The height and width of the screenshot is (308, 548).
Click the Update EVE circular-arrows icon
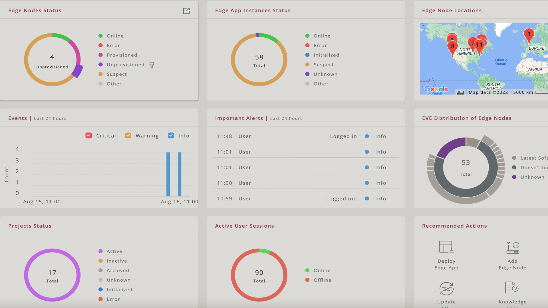pos(446,288)
